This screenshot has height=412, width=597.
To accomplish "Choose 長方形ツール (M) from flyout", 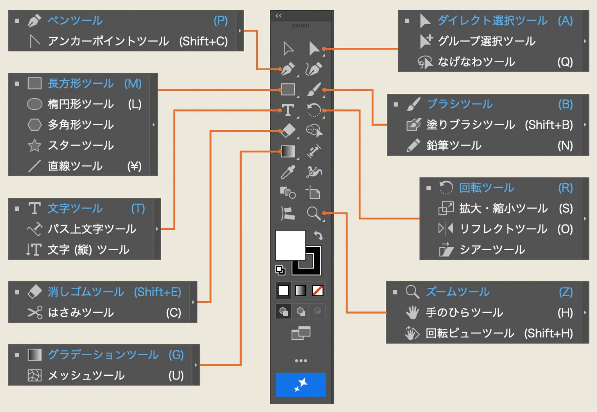I will [79, 83].
